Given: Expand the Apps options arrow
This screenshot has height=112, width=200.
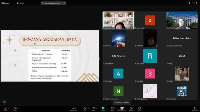Looking at the screenshot, I should 115,108.
